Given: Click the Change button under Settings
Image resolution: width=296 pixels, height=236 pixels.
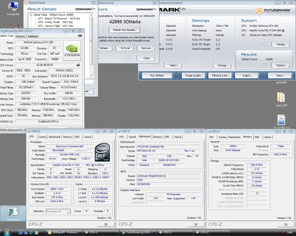Looking at the screenshot, I should [222, 65].
